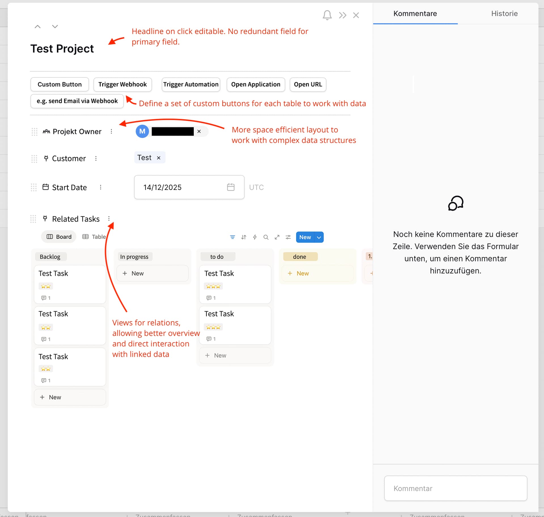Switch Related Tasks to Board view

click(59, 237)
